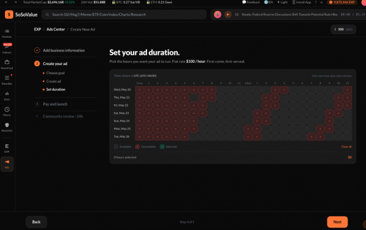Viewport: 366px width, 230px height.
Task: Click the podcast microphone icon
Action: (217, 15)
